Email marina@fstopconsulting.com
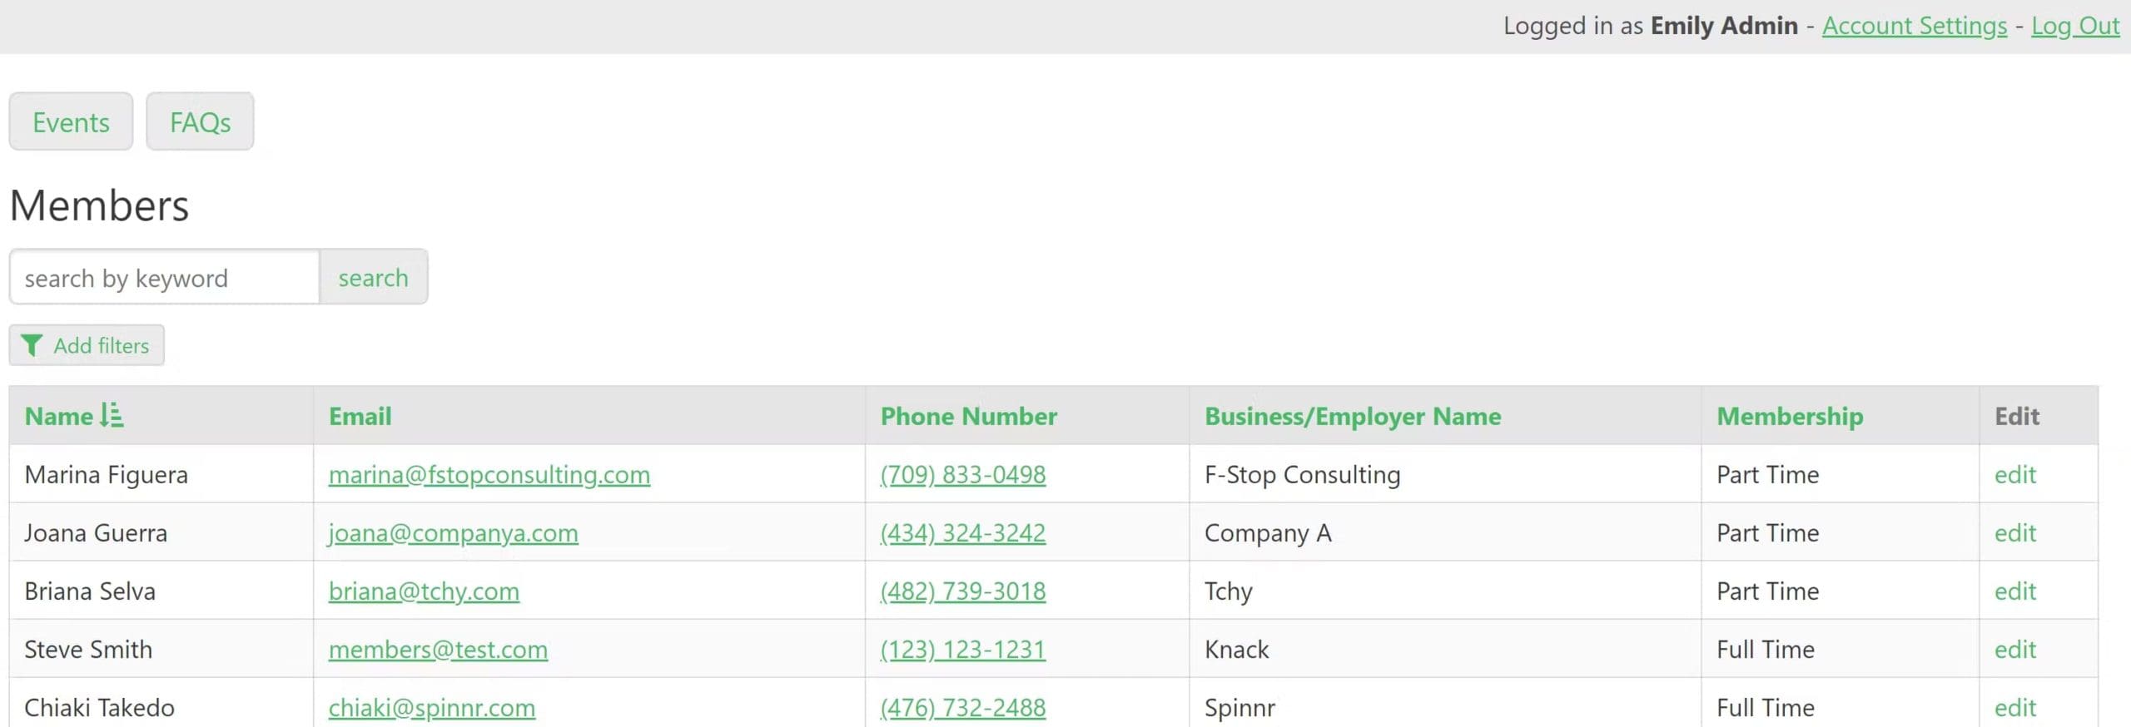2131x727 pixels. pos(489,475)
